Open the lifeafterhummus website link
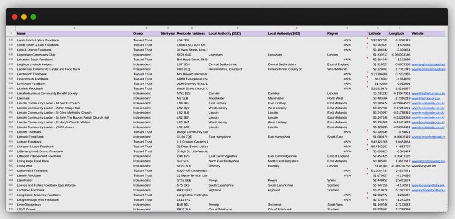455x219 pixels. point(428,93)
